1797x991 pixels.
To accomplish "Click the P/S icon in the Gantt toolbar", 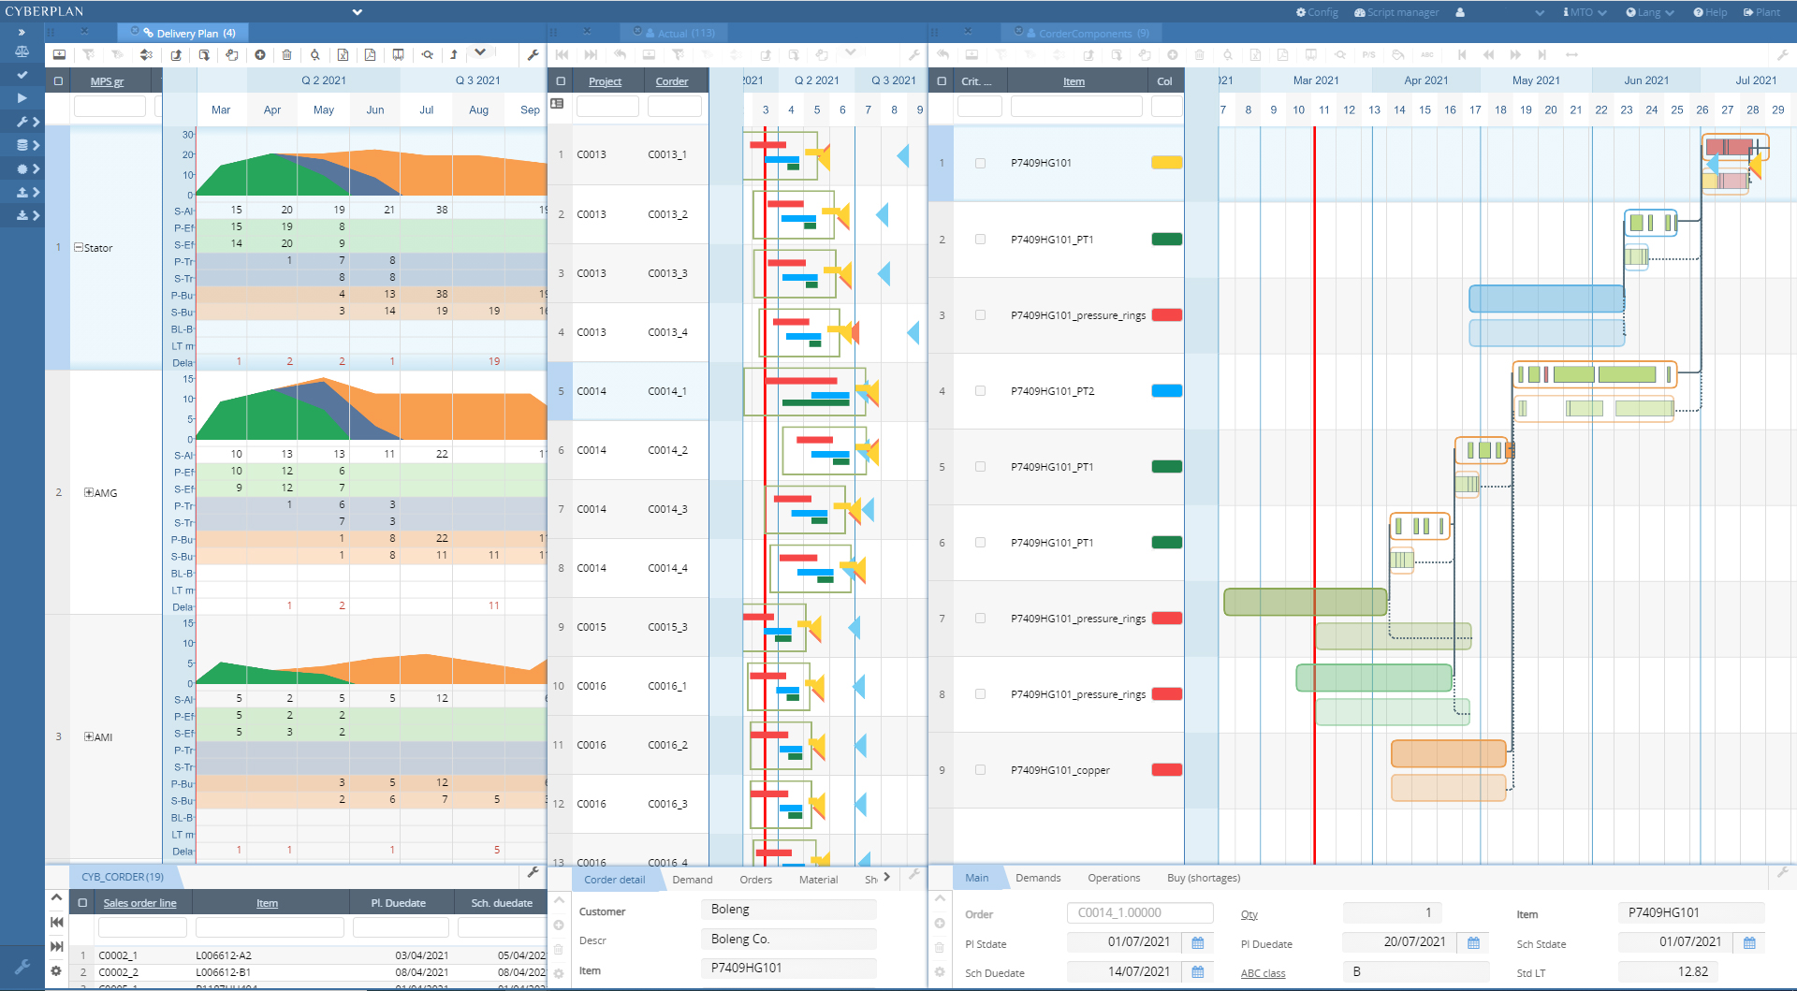I will coord(1368,55).
